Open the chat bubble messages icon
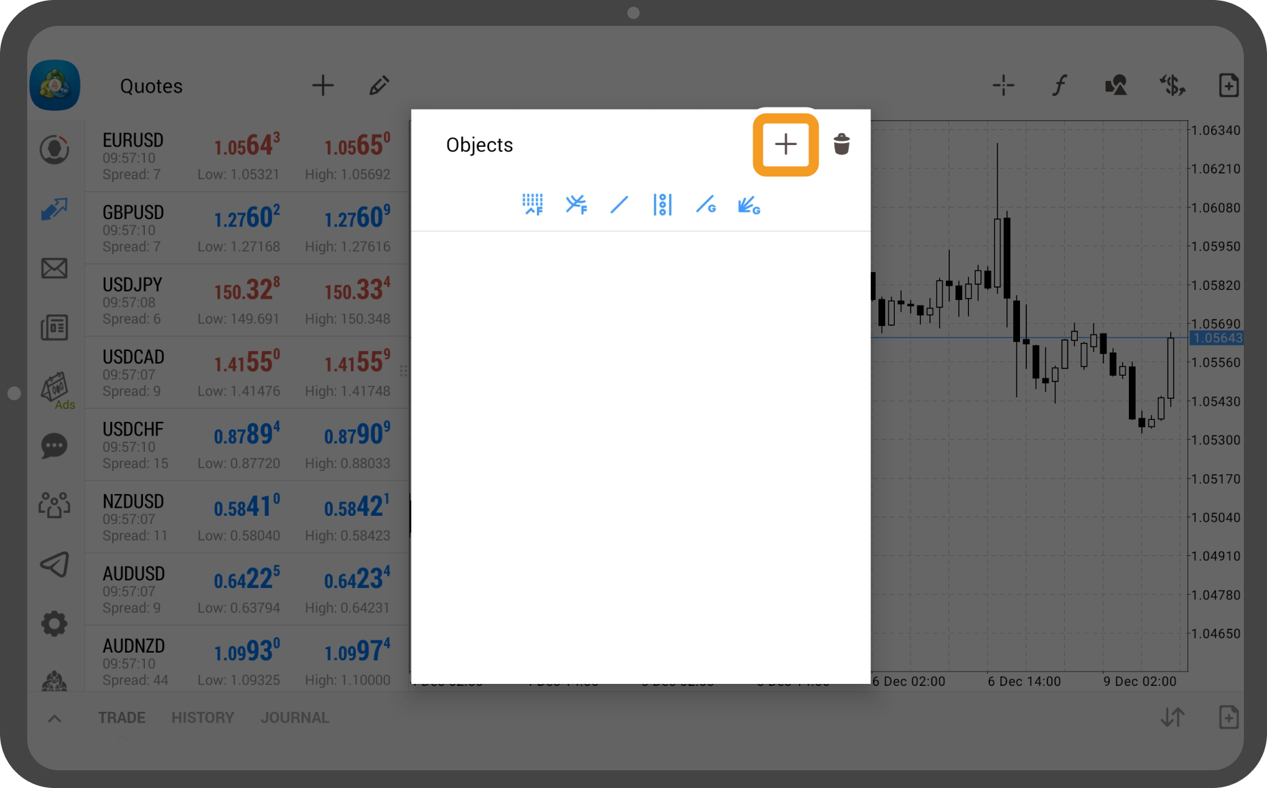This screenshot has height=788, width=1267. [54, 446]
